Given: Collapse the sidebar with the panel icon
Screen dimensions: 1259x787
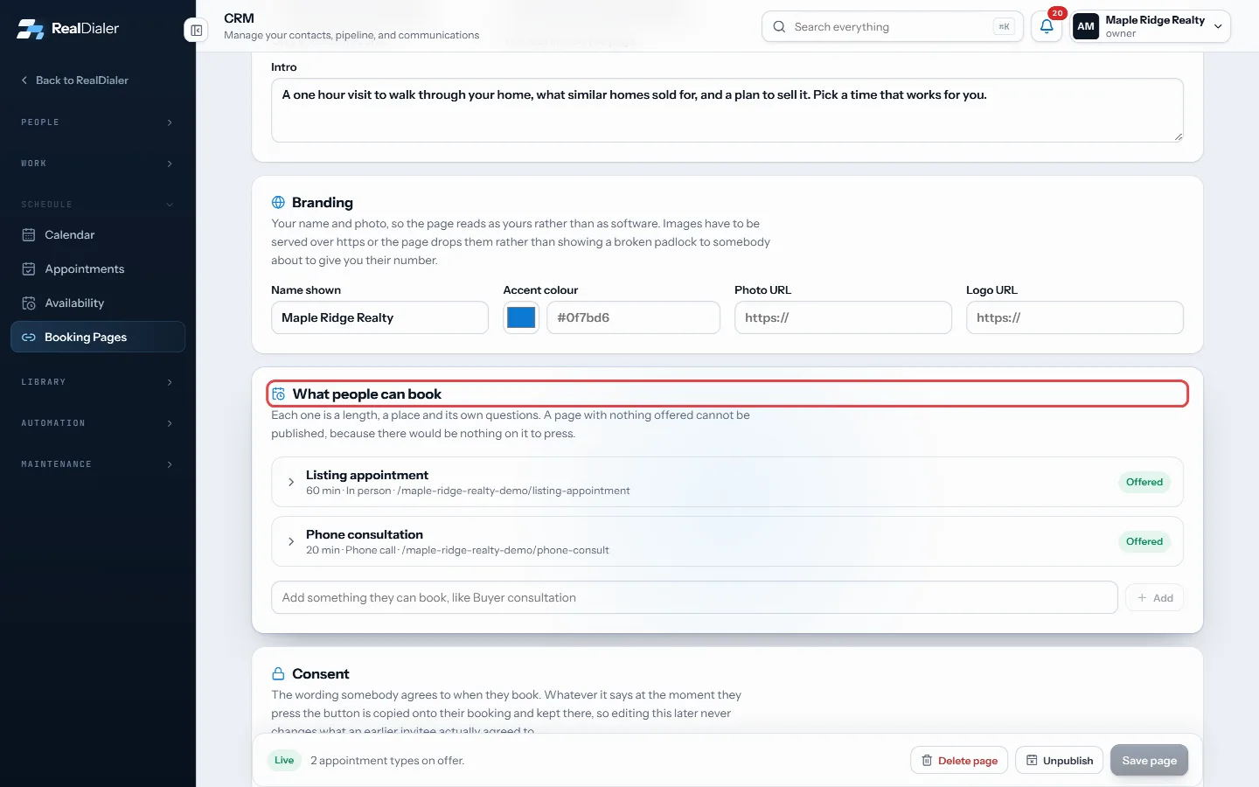Looking at the screenshot, I should pos(197,31).
